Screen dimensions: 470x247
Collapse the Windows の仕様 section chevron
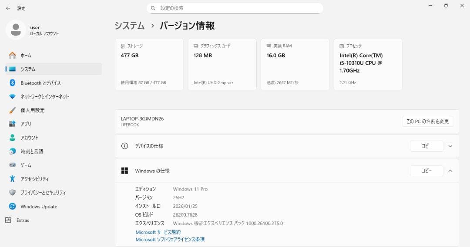click(x=450, y=171)
